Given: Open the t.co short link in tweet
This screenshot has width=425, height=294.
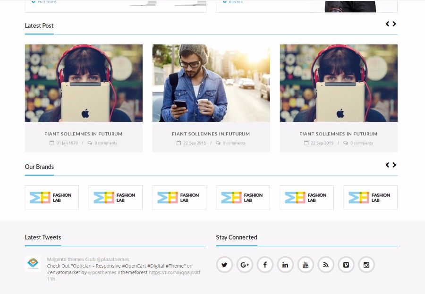Looking at the screenshot, I should coord(174,272).
